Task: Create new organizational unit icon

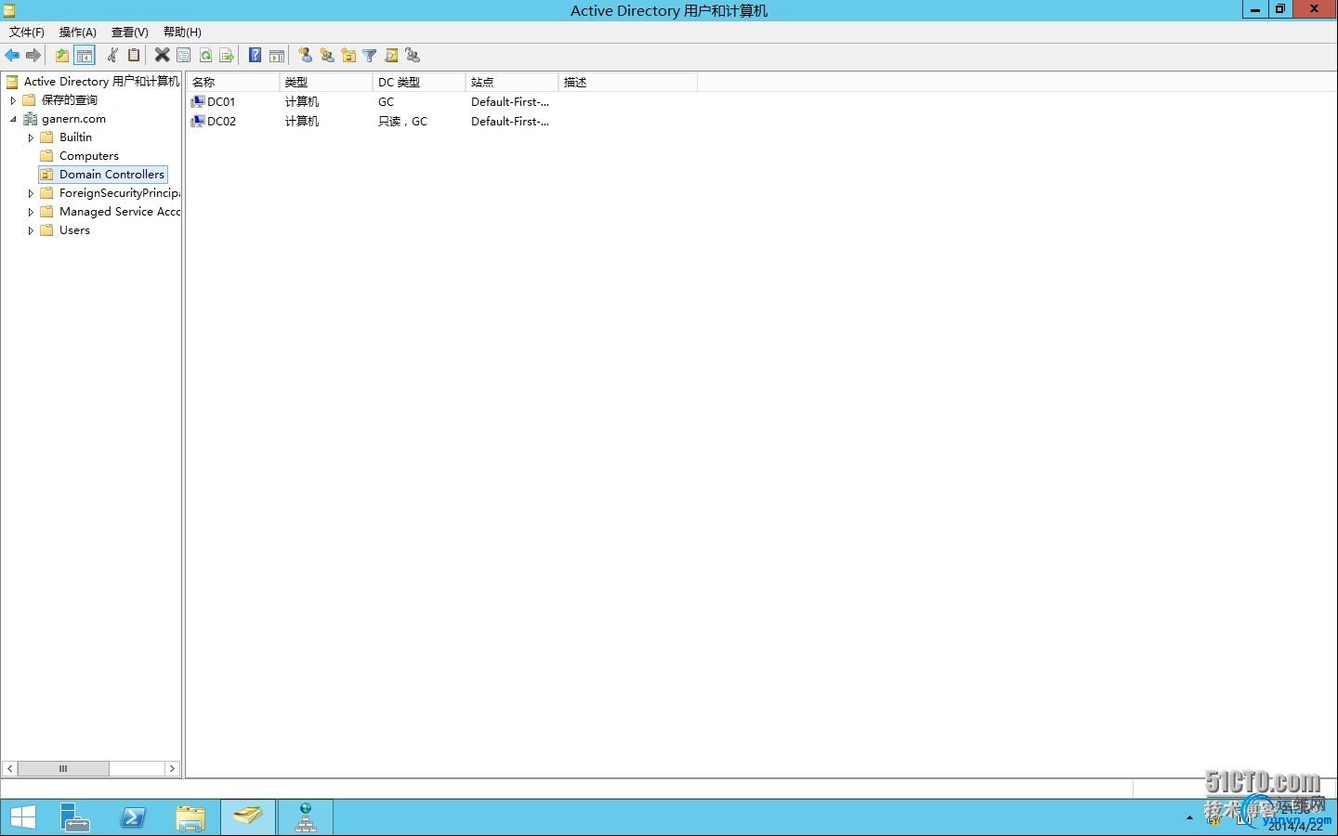Action: pyautogui.click(x=348, y=56)
